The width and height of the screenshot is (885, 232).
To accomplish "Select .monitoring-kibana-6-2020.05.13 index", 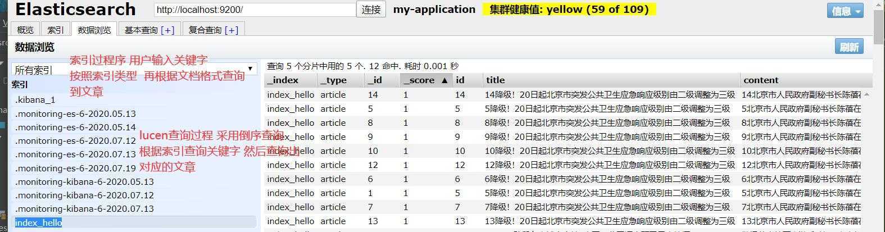I will 134,181.
